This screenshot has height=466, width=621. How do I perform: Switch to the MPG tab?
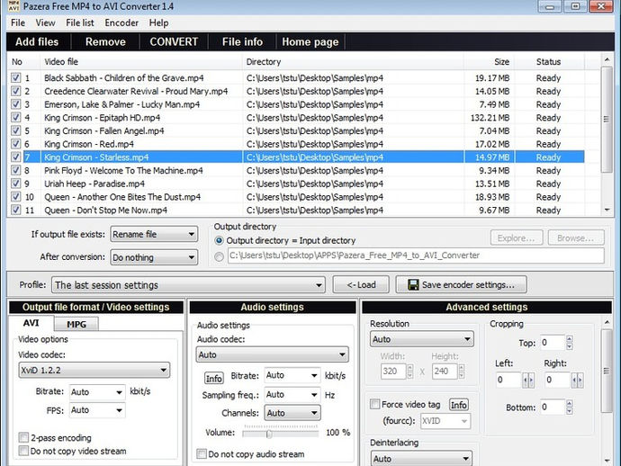(x=76, y=324)
